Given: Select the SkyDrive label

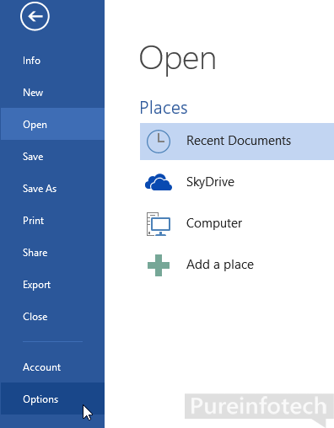Looking at the screenshot, I should pyautogui.click(x=210, y=182).
